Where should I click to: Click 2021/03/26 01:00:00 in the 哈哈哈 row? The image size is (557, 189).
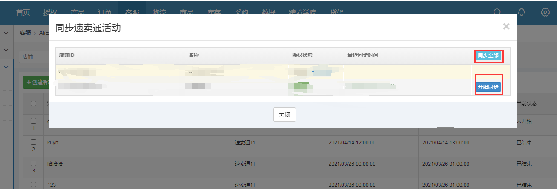446,164
